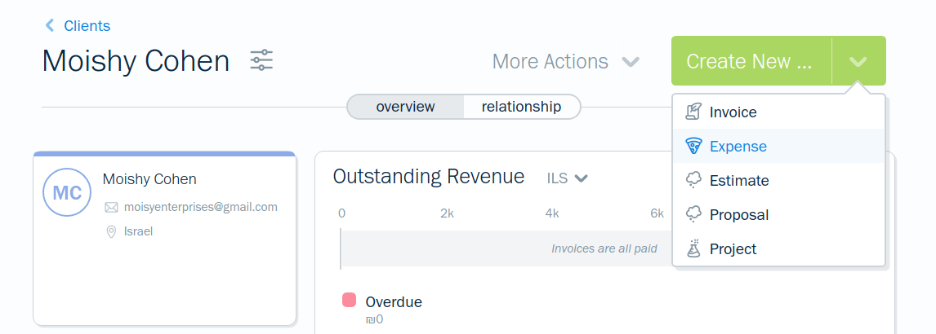Click the pink Overdue color swatch
Image resolution: width=936 pixels, height=334 pixels.
[x=349, y=301]
